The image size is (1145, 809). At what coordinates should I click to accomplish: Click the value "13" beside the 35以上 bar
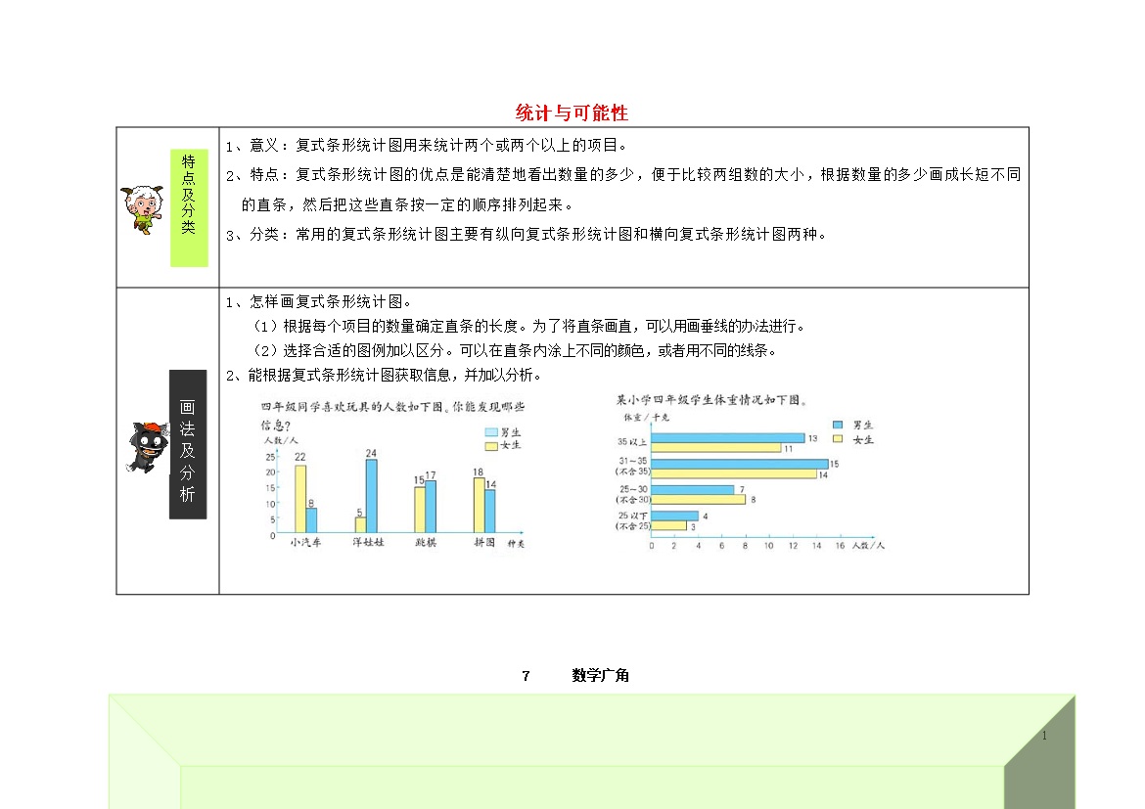(x=812, y=438)
